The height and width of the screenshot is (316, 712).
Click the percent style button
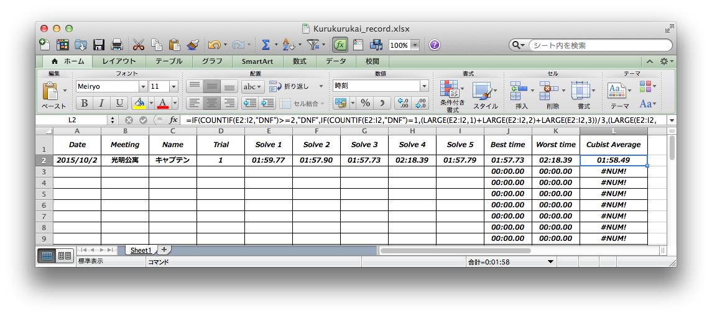click(x=365, y=103)
